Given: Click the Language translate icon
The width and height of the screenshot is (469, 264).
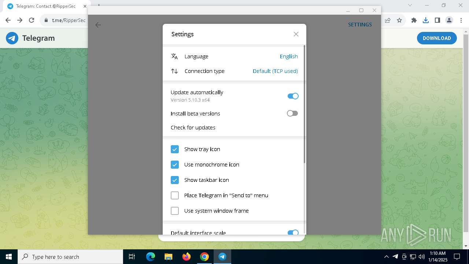Looking at the screenshot, I should [x=174, y=56].
